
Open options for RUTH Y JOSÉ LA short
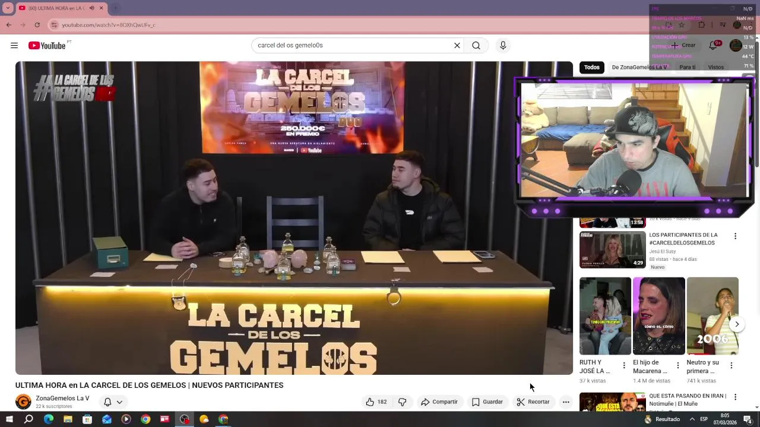pos(624,365)
